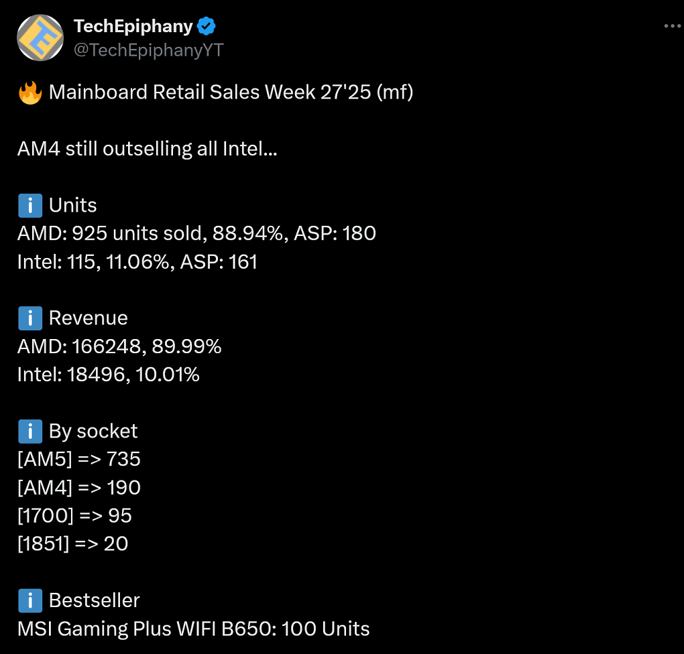Image resolution: width=684 pixels, height=654 pixels.
Task: Click the fire emoji before Mainboard
Action: click(x=30, y=92)
